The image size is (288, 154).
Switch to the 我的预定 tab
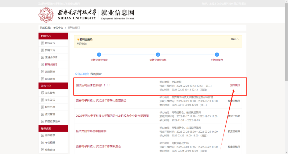click(96, 74)
